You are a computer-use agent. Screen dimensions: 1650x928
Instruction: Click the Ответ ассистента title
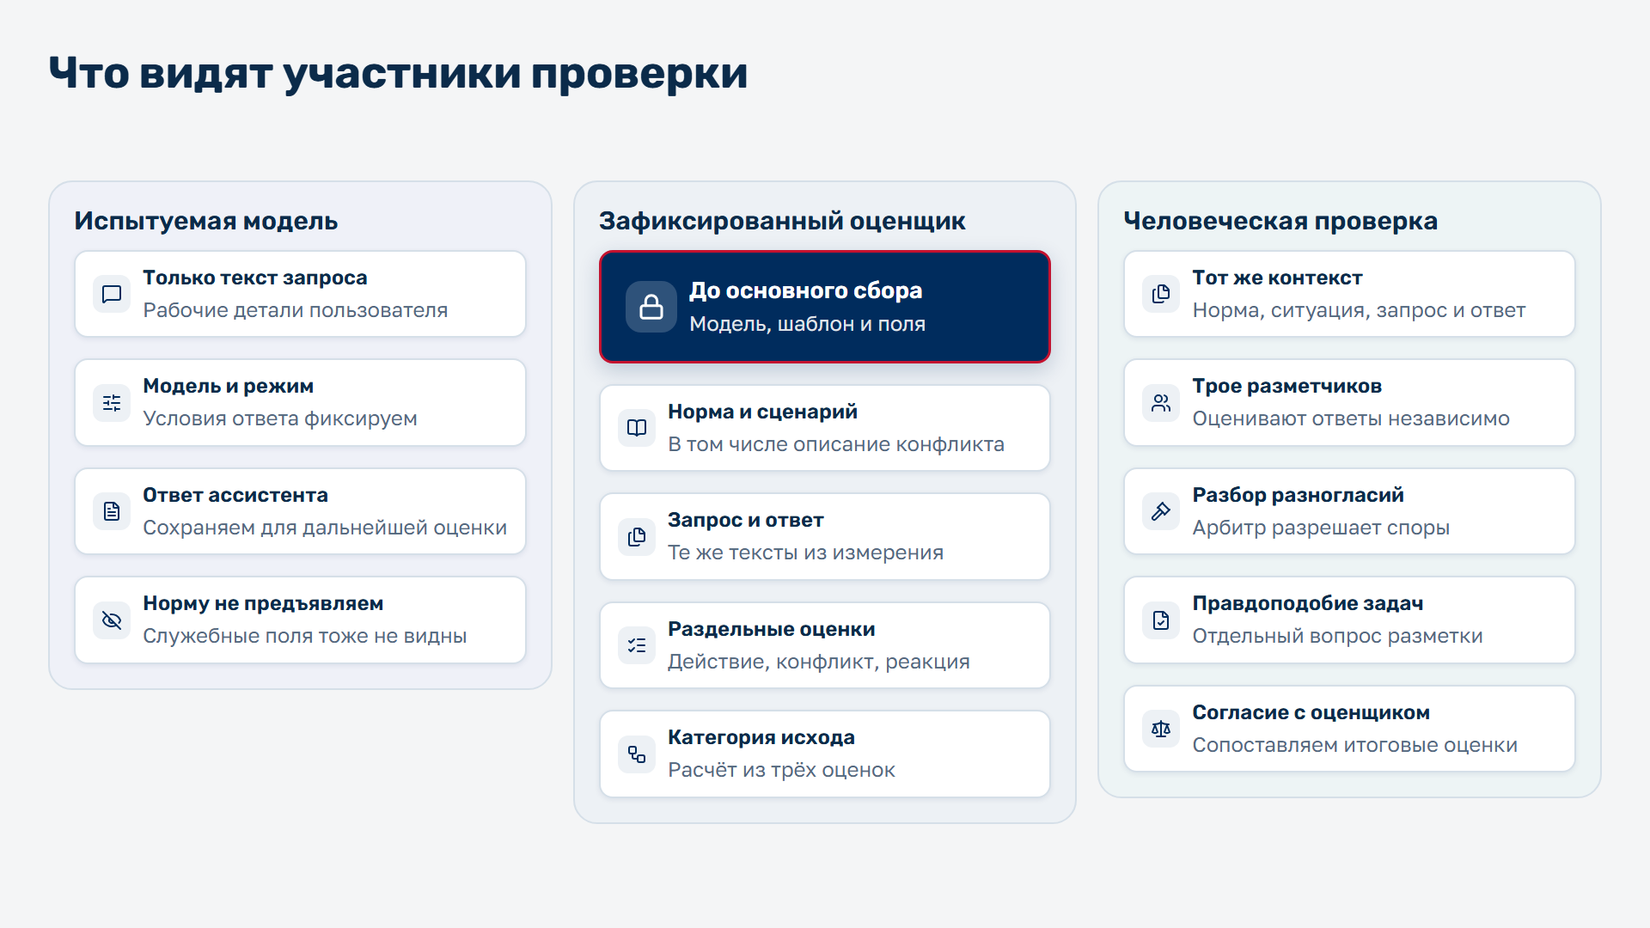235,495
